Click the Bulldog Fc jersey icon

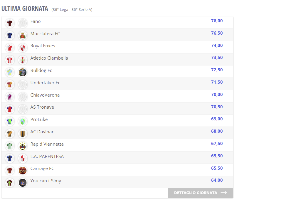(x=10, y=72)
